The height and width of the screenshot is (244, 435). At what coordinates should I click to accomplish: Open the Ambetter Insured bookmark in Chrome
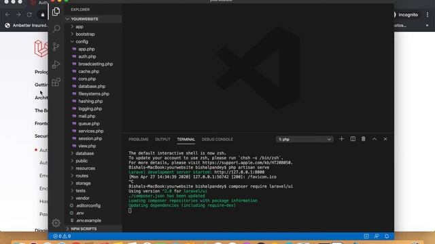[x=27, y=26]
